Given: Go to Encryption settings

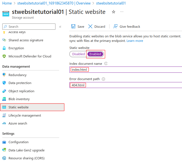Looking at the screenshot, I should point(16,48).
